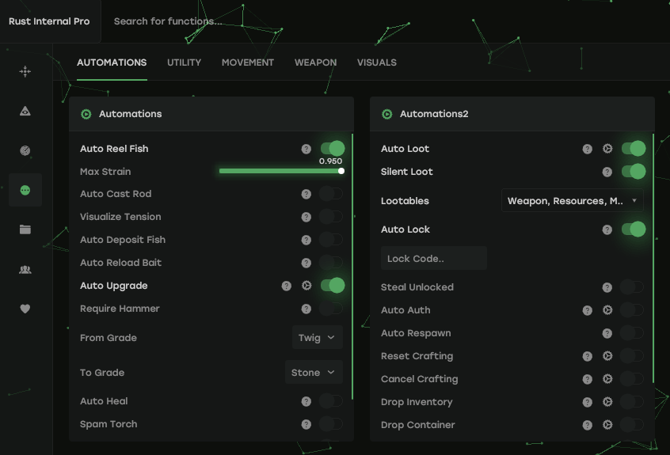The width and height of the screenshot is (670, 455).
Task: Click the Automations panel header
Action: [211, 114]
